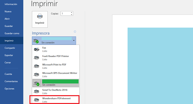Open Comentarios in the sidebar
The image size is (193, 104).
12,81
